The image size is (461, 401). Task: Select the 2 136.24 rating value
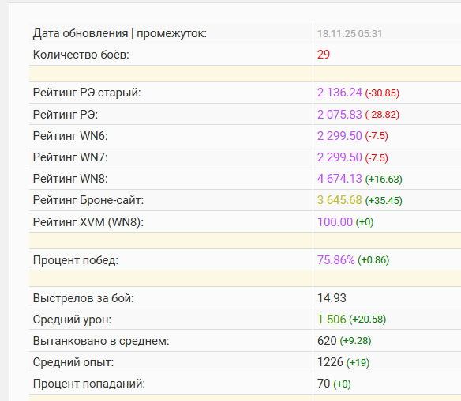[339, 93]
